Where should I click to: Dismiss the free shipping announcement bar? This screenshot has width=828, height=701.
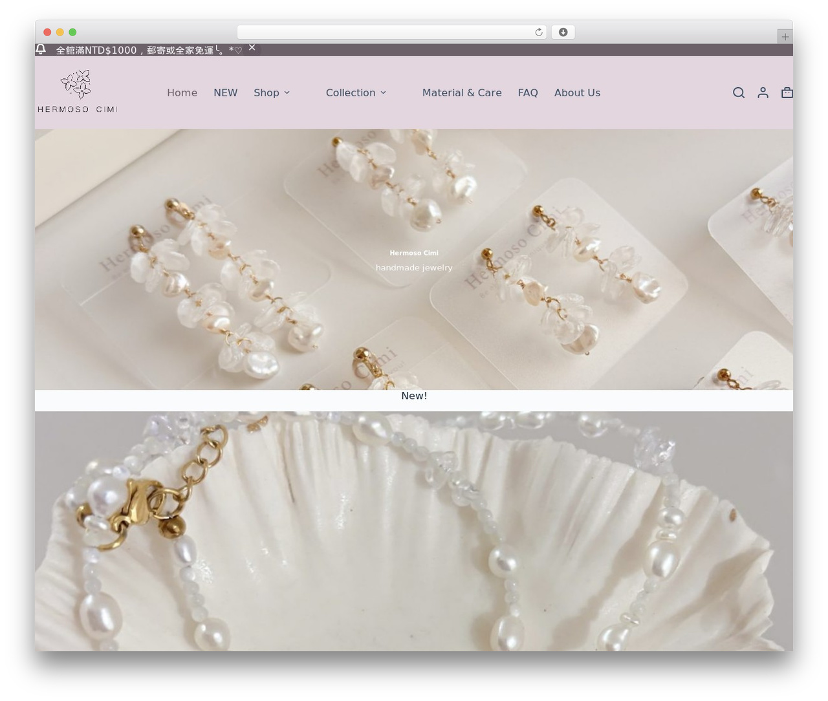click(x=252, y=48)
